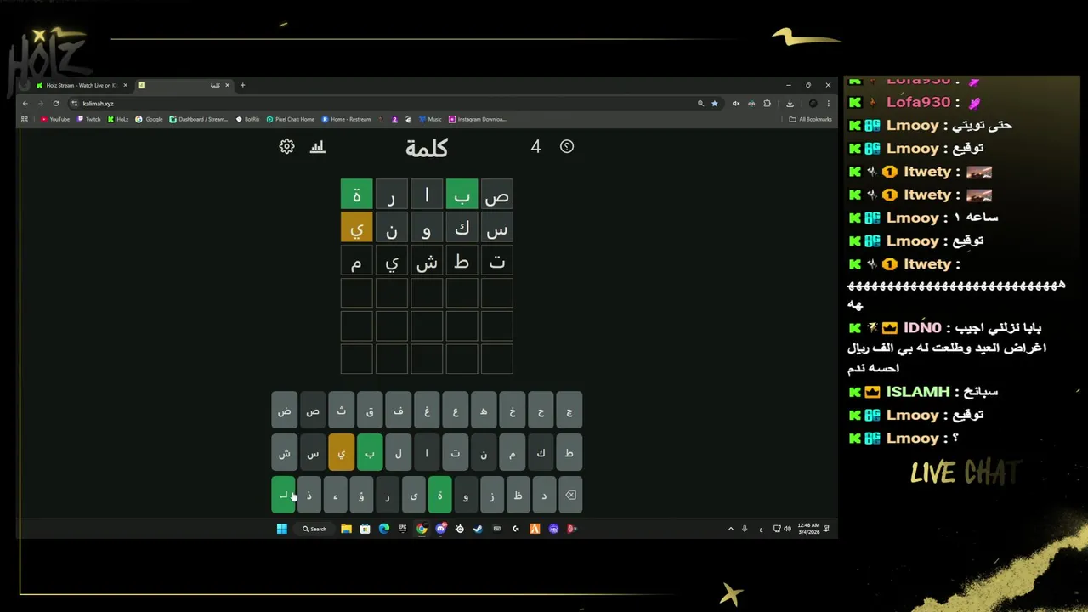Click the green enter key on keyboard
The height and width of the screenshot is (612, 1088).
point(283,496)
